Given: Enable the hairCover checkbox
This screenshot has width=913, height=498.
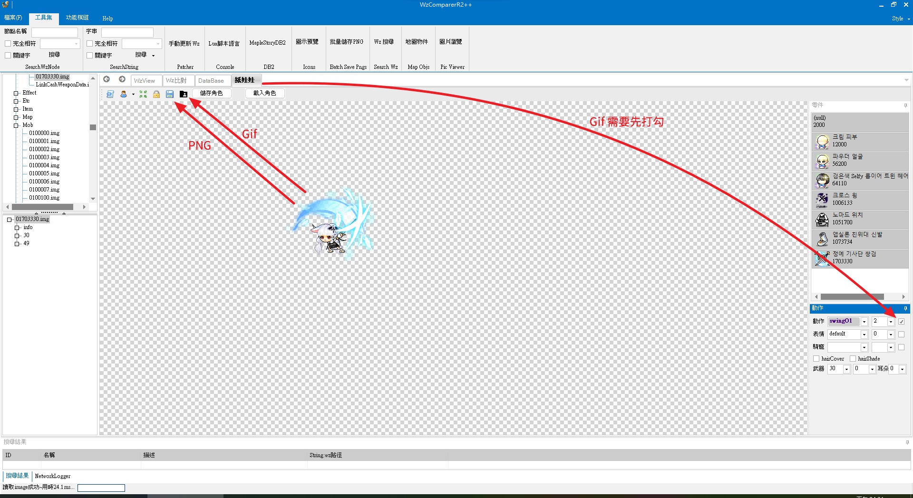Looking at the screenshot, I should click(x=816, y=359).
